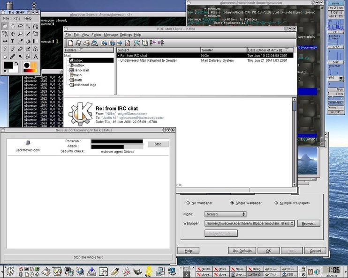This screenshot has height=278, width=348.
Task: Open Find messages magnifier icon in KMail
Action: pos(137,43)
